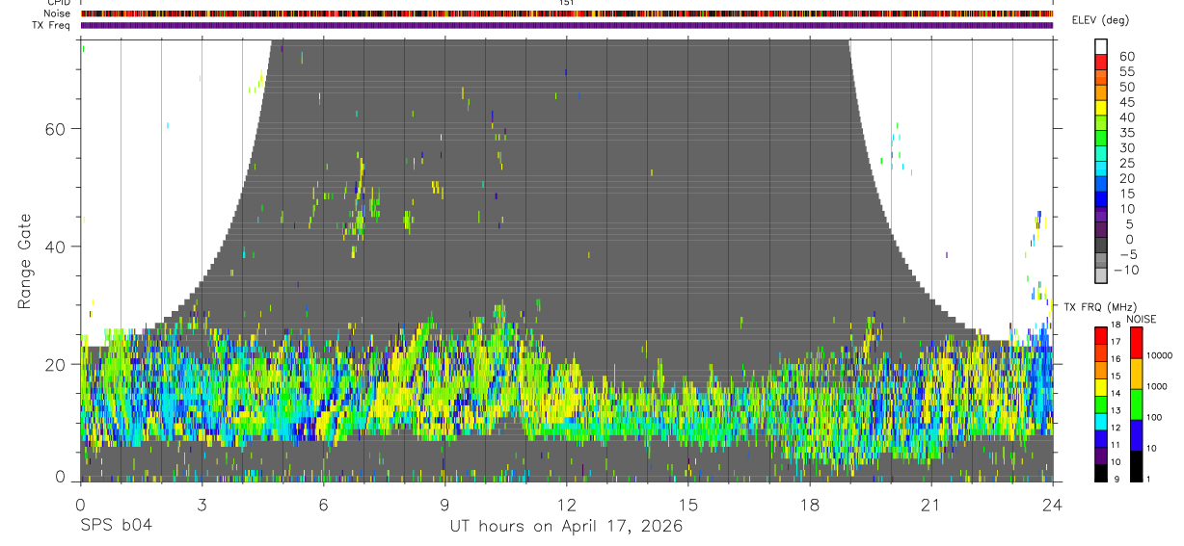The width and height of the screenshot is (1184, 546).
Task: Pick the red ELEV colorbar segment below 60
Action: (1101, 63)
